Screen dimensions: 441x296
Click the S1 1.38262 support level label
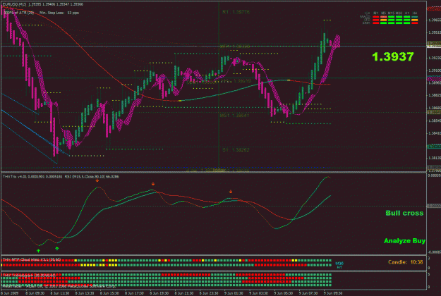point(236,150)
